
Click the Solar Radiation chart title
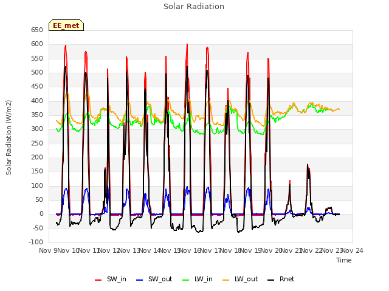[194, 7]
